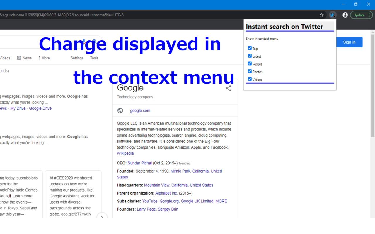Click the Sign in button
375x234 pixels.
[x=349, y=42]
